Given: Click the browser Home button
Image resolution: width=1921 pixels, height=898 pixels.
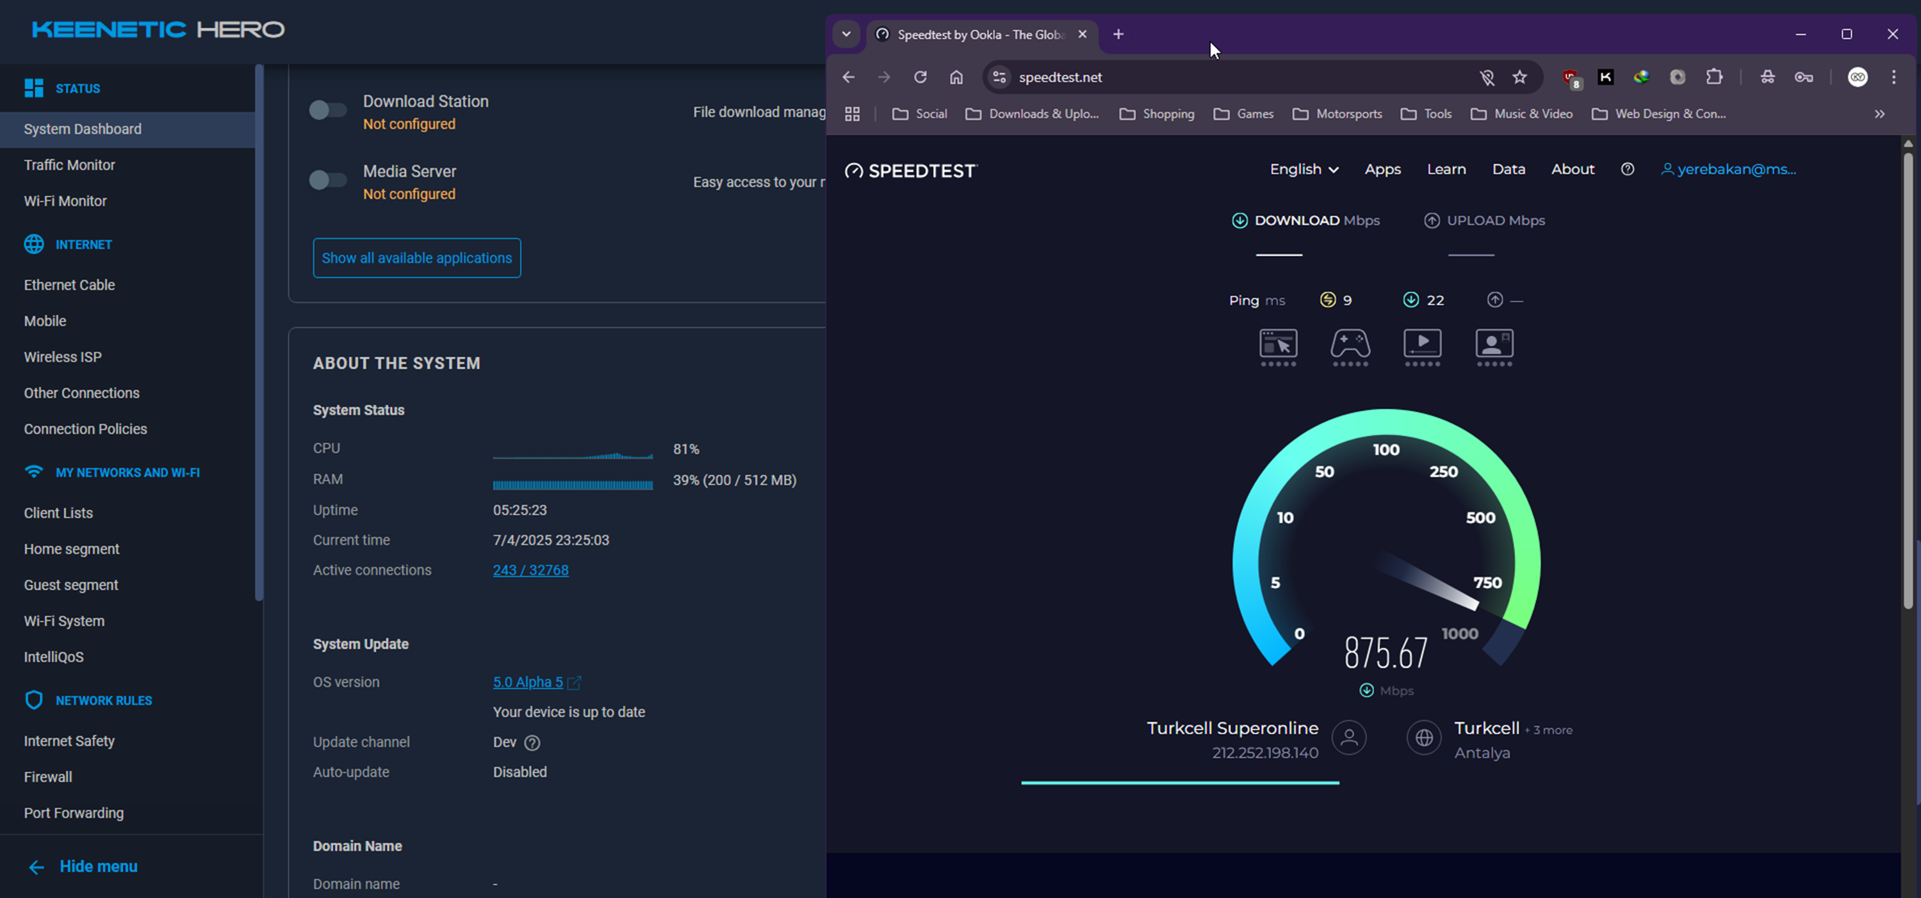Looking at the screenshot, I should pyautogui.click(x=956, y=77).
